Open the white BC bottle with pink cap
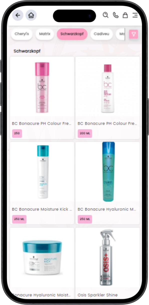The height and width of the screenshot is (305, 149). point(108,88)
